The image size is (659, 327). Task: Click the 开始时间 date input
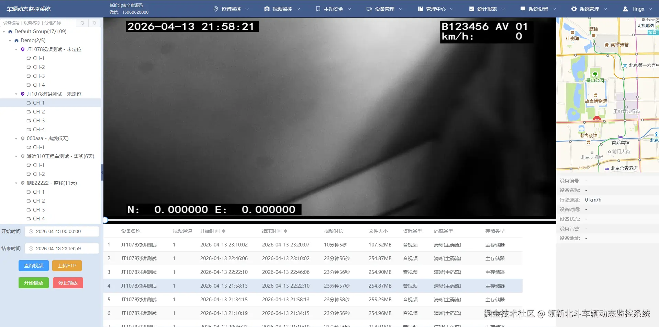(62, 231)
